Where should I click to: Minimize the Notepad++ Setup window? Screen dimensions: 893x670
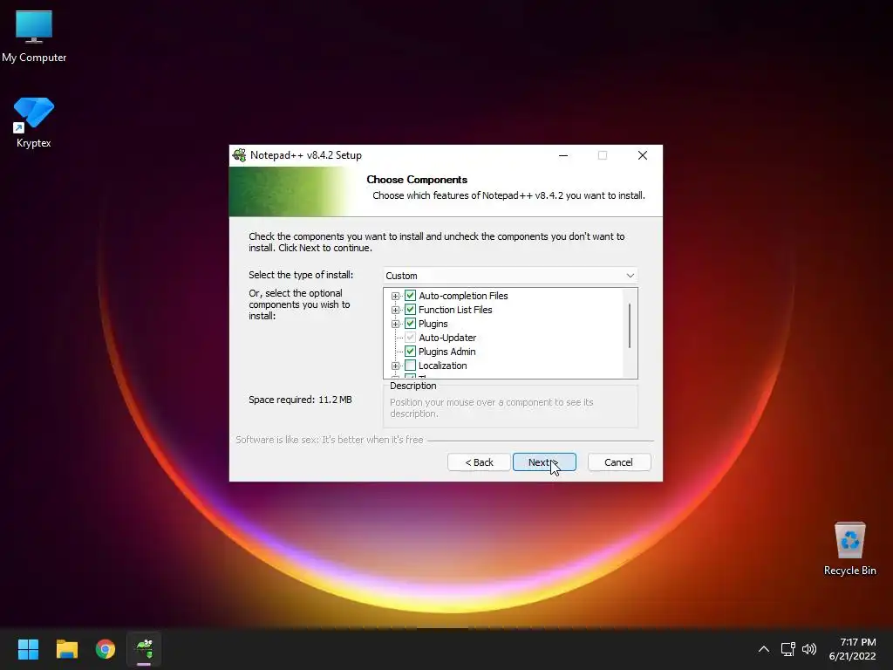tap(563, 155)
